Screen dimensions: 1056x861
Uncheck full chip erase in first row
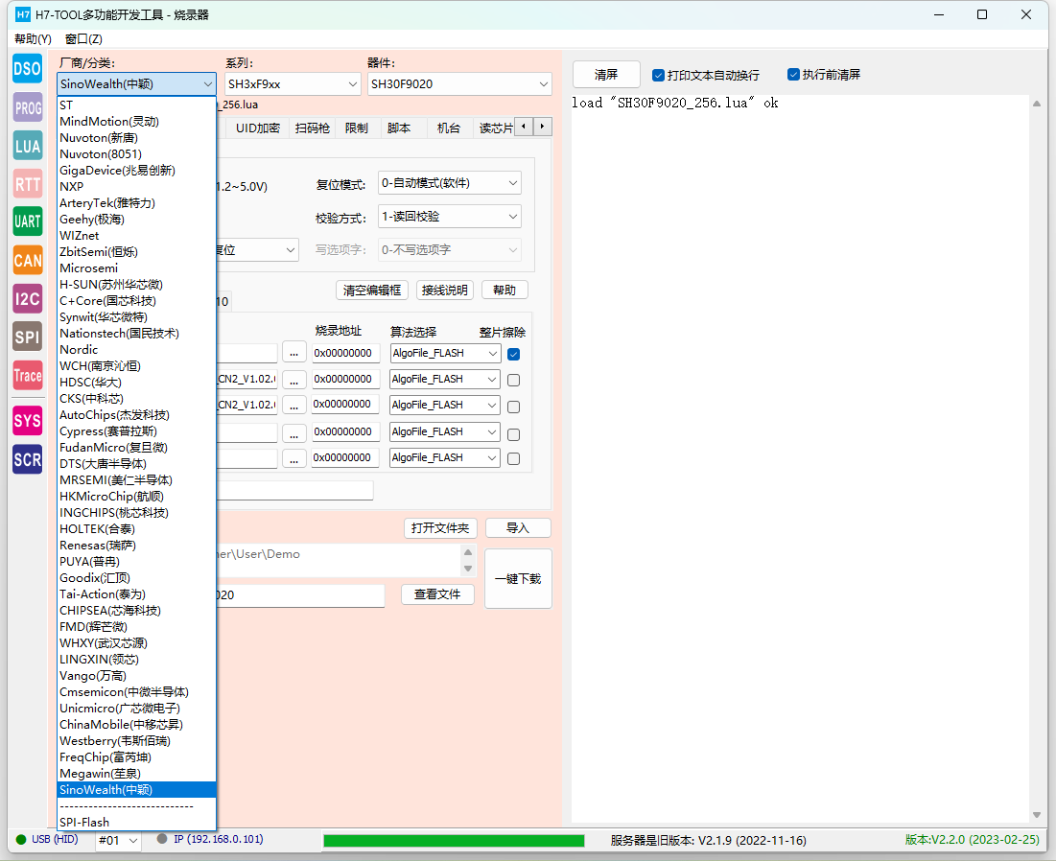click(x=514, y=354)
